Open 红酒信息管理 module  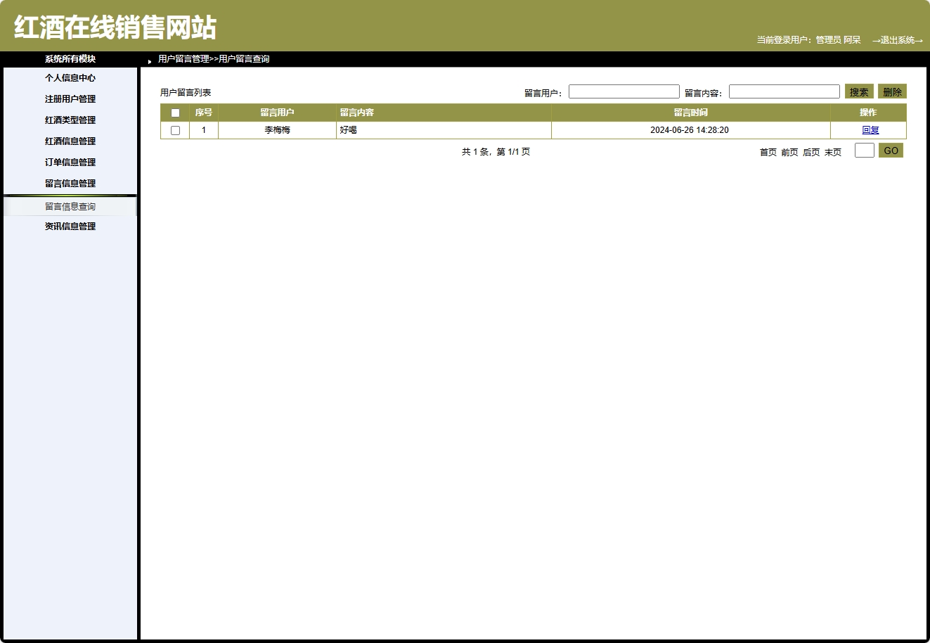[x=70, y=141]
